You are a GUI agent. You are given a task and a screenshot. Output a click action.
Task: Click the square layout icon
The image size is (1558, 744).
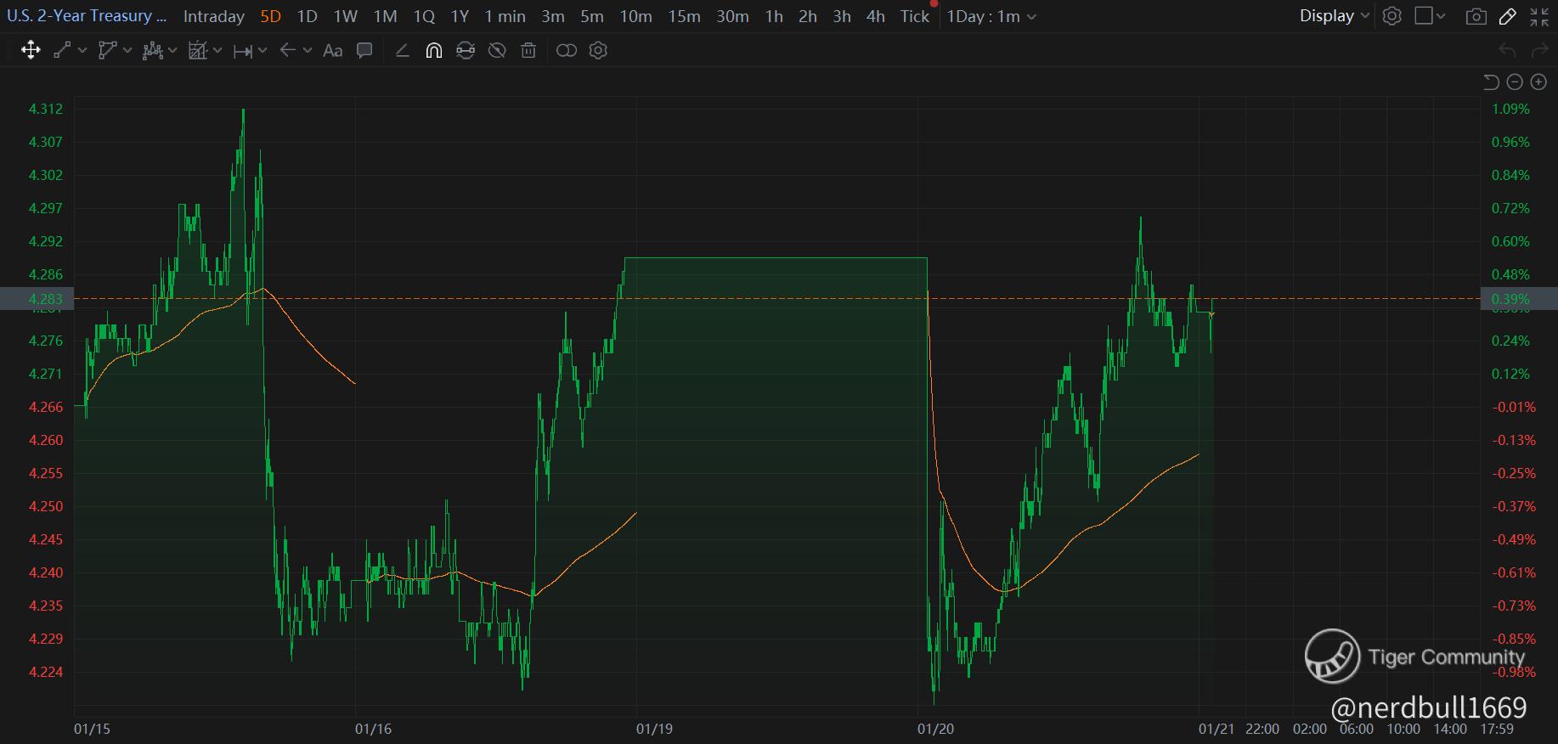click(x=1424, y=16)
